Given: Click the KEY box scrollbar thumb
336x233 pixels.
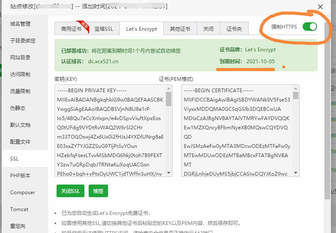Looking at the screenshot, I should tap(169, 99).
